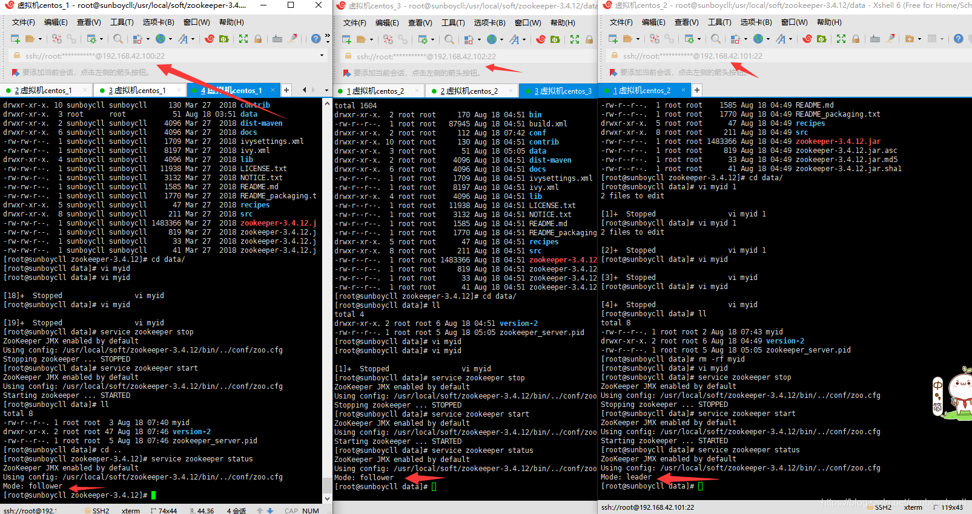Click keyboard map icon in centos_1 window
The height and width of the screenshot is (514, 972).
277,39
